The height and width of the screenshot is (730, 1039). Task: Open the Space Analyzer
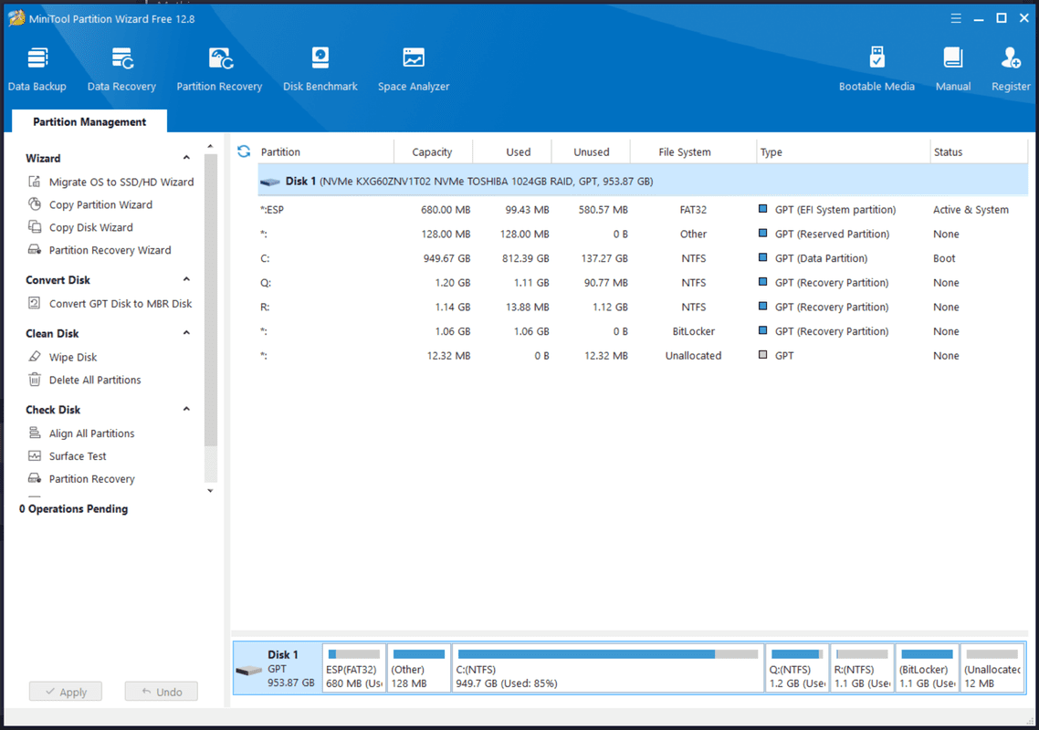tap(414, 68)
